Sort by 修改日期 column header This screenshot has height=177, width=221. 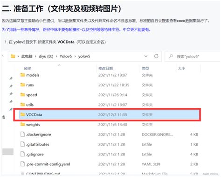click(x=106, y=68)
